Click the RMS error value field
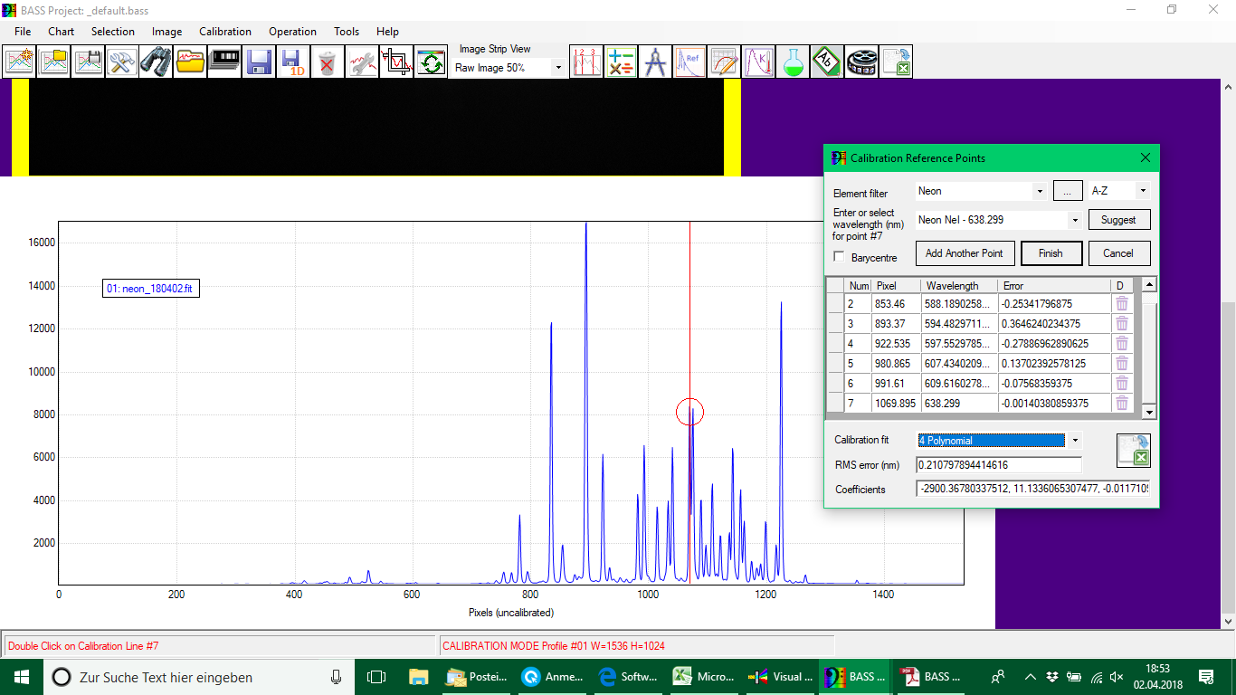This screenshot has height=695, width=1236. pyautogui.click(x=998, y=465)
